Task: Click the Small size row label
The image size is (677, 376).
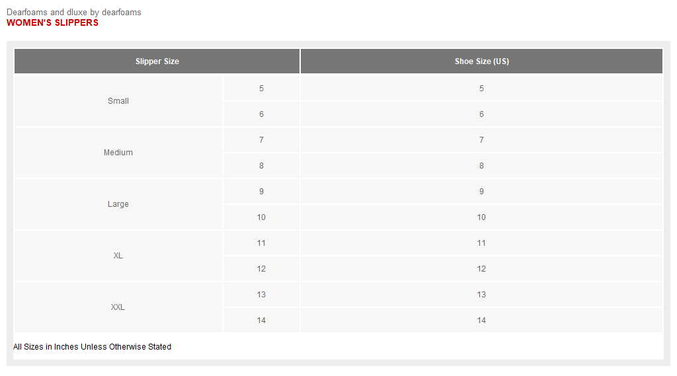Action: [118, 101]
